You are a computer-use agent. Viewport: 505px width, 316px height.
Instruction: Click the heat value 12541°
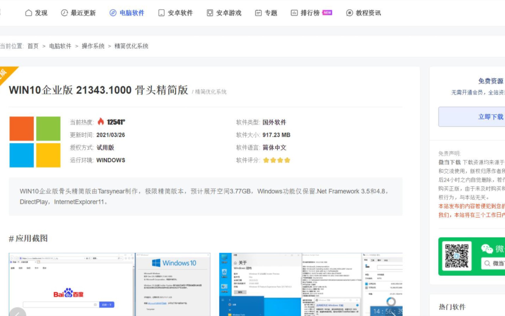click(x=116, y=122)
